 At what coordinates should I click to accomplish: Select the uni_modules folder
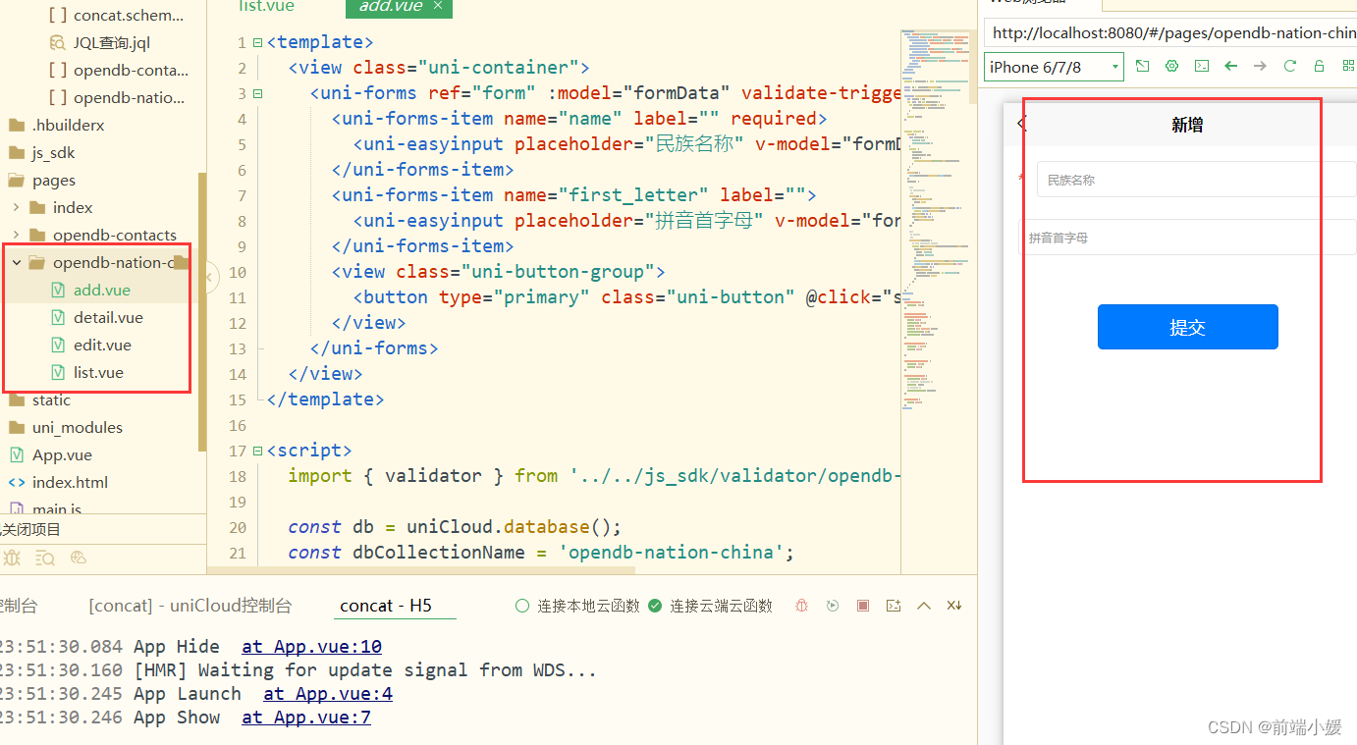pos(78,427)
